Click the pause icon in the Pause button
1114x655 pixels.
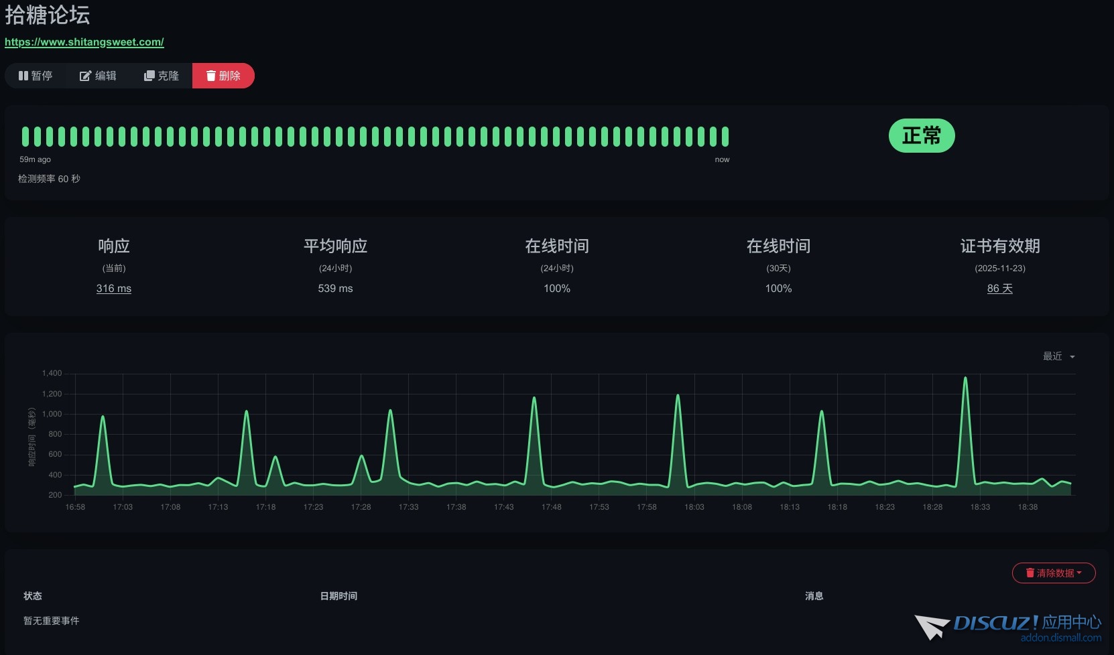click(23, 76)
